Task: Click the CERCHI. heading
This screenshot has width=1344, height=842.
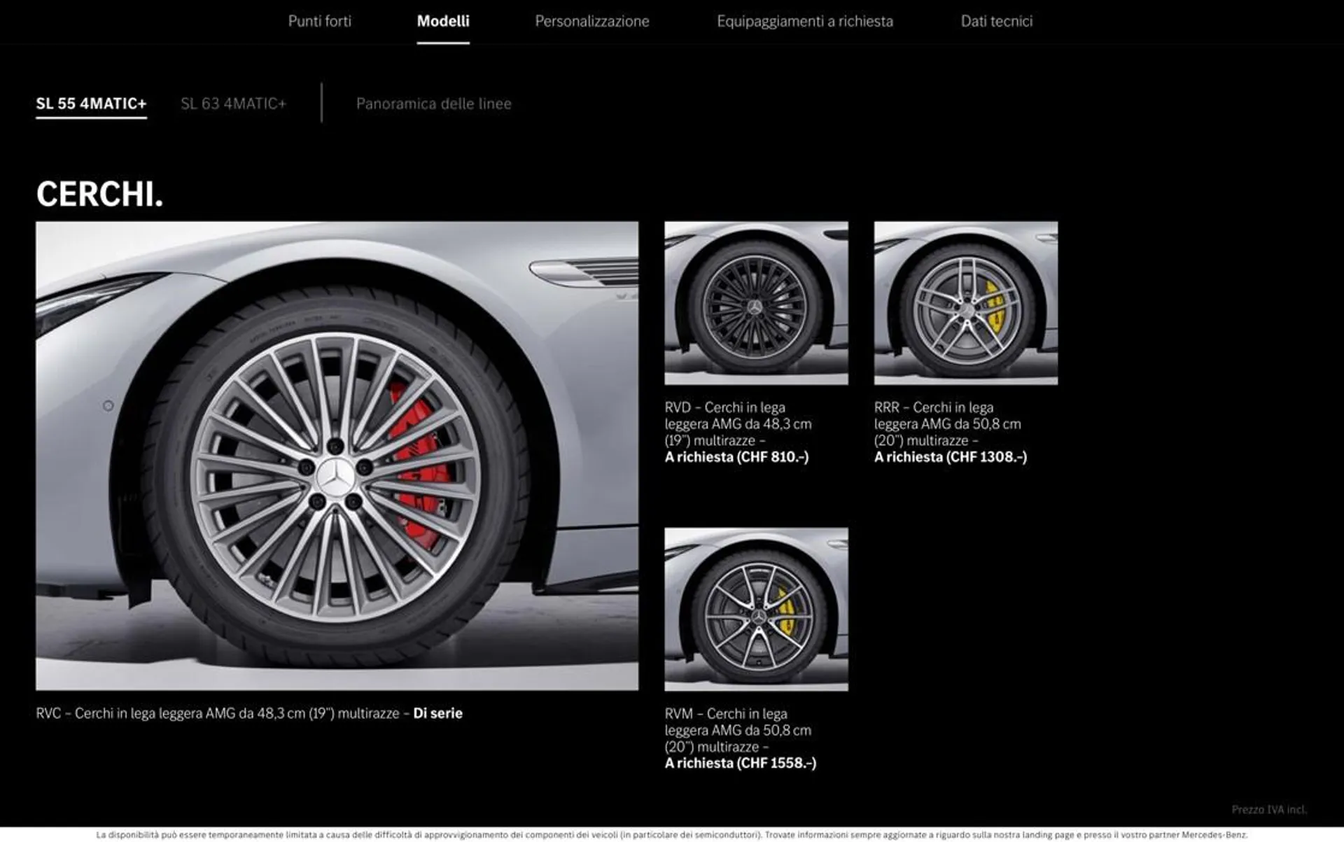Action: click(99, 194)
